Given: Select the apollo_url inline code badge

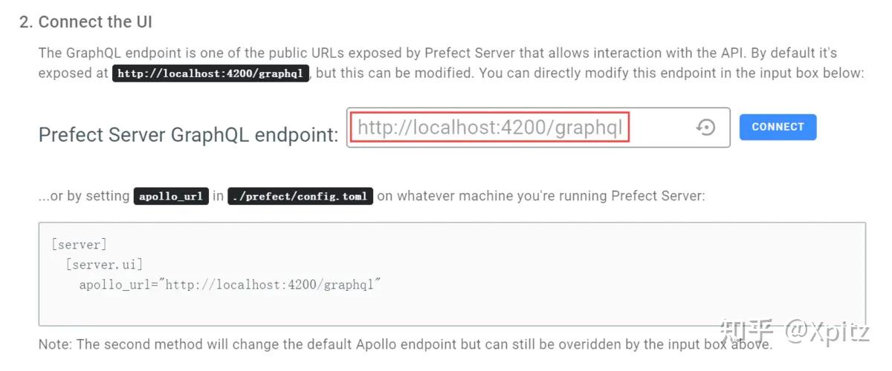Looking at the screenshot, I should tap(171, 197).
